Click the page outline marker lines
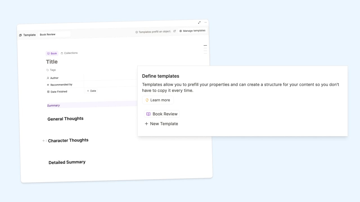This screenshot has width=360, height=202. tap(205, 49)
